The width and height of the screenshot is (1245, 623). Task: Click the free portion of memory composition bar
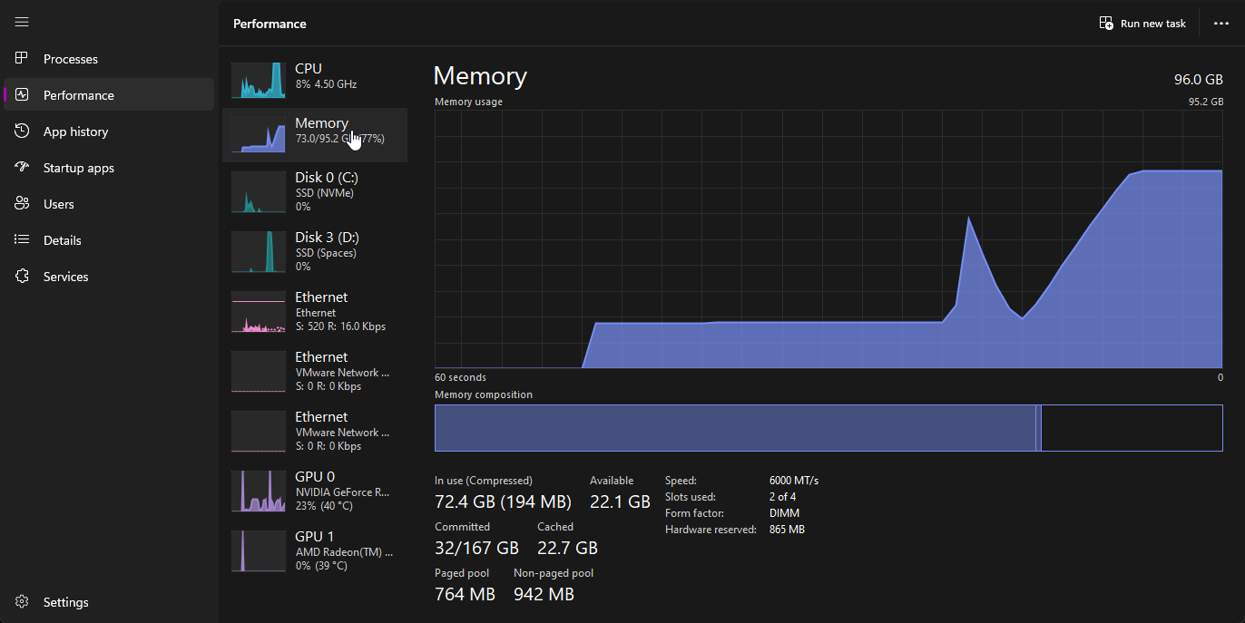point(1132,428)
